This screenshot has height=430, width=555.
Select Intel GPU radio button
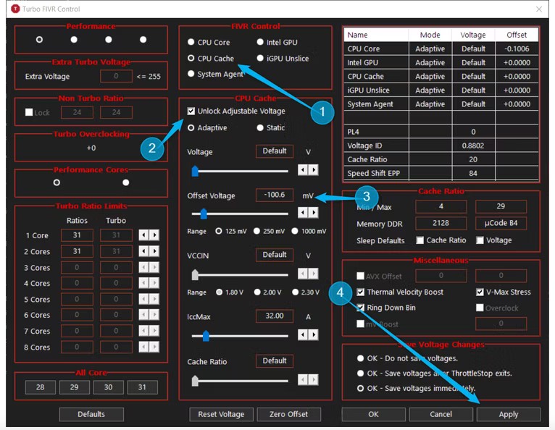[260, 42]
